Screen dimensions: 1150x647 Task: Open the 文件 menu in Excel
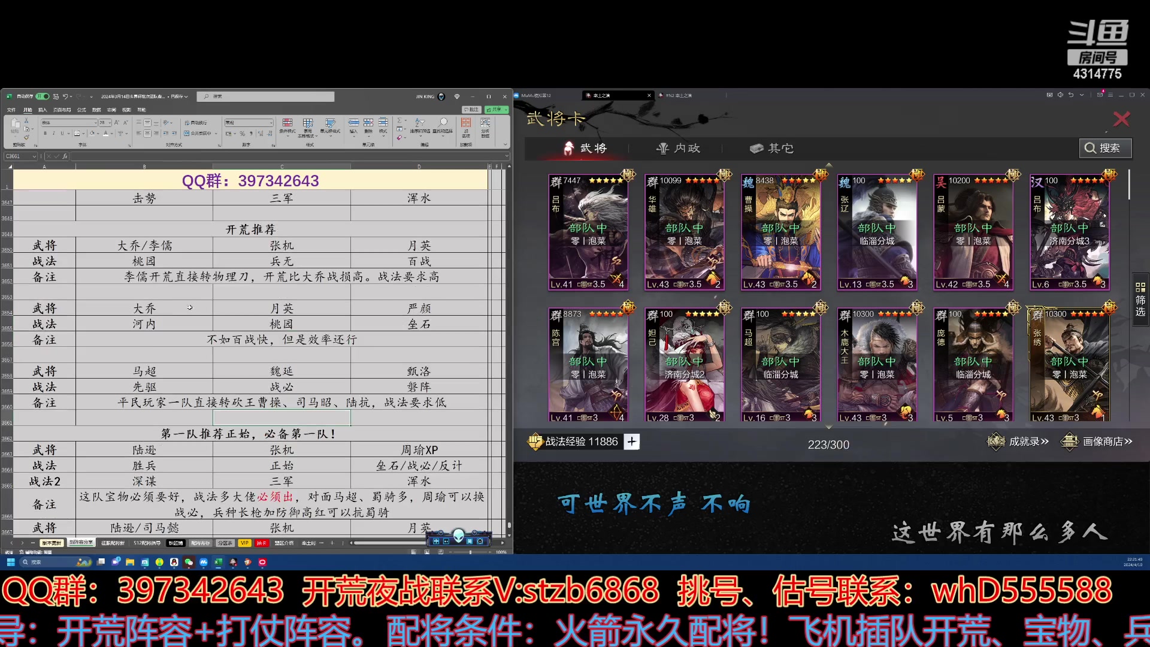click(x=11, y=110)
